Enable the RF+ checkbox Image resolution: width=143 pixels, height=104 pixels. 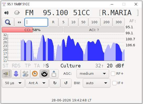pos(113,74)
